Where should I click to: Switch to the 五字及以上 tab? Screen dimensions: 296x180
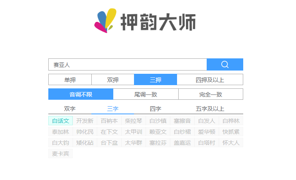[210, 109]
